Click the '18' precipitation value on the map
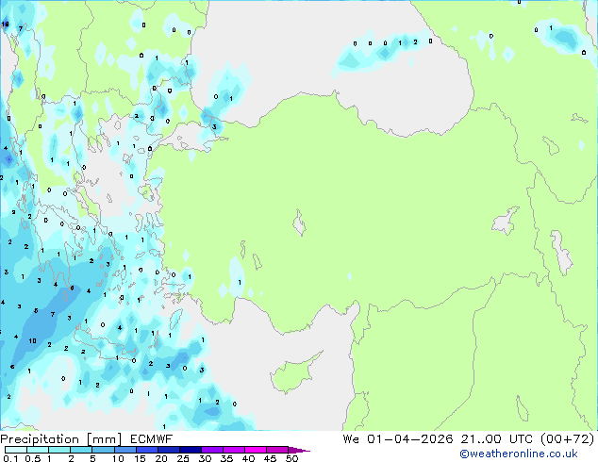598x462 pixels. (5, 24)
